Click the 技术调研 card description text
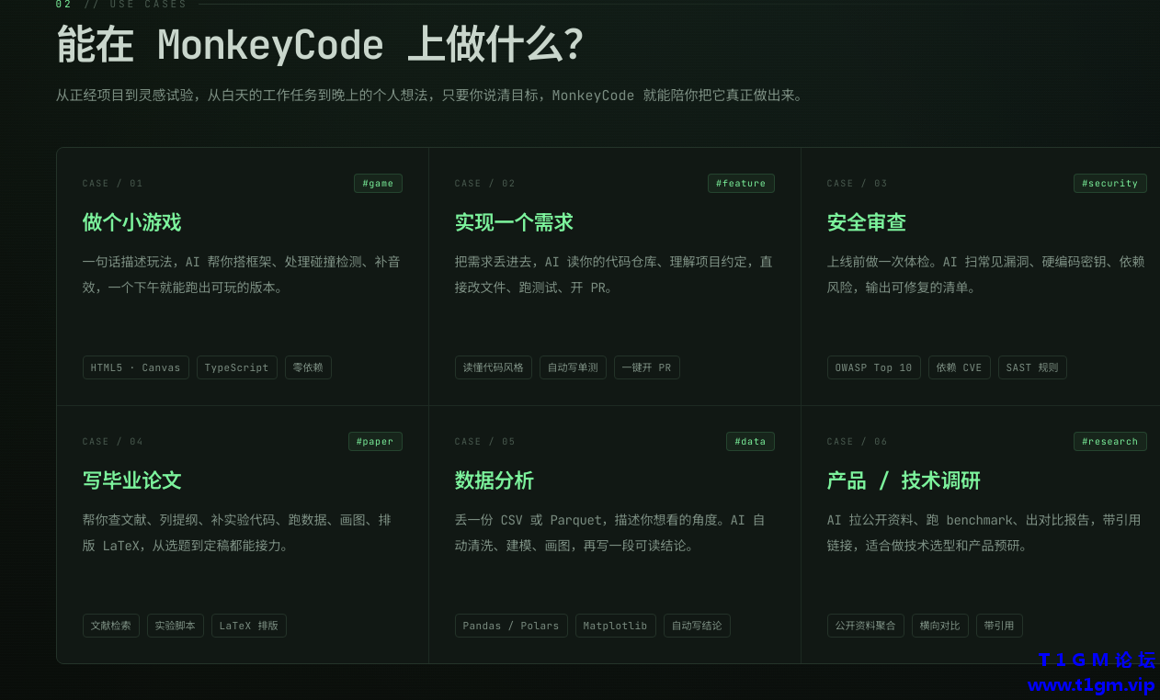 (984, 533)
